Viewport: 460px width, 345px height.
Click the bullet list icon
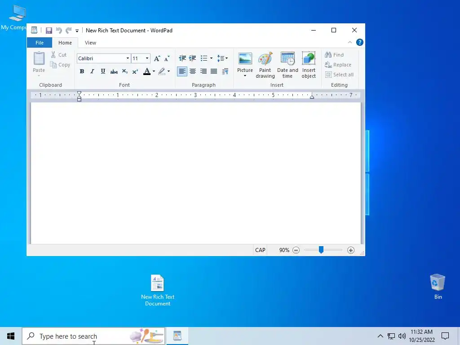204,58
